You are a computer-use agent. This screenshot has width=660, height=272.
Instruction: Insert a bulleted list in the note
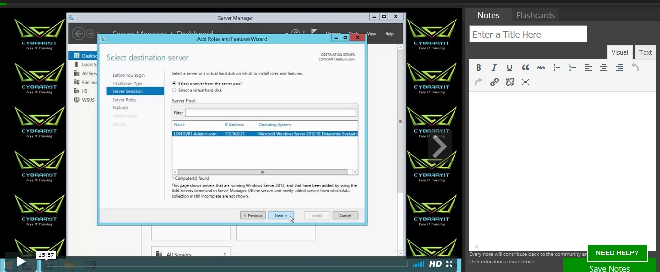pyautogui.click(x=557, y=68)
